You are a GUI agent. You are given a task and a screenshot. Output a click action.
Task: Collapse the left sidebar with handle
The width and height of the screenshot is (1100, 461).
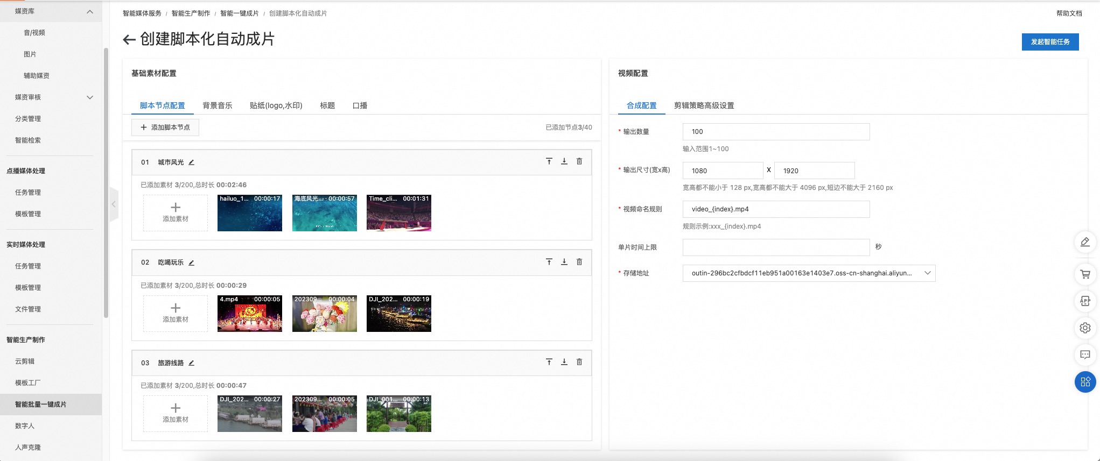[x=114, y=204]
